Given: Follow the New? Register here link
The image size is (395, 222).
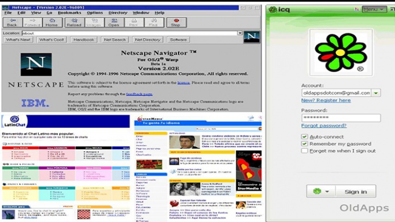Looking at the screenshot, I should [x=326, y=100].
